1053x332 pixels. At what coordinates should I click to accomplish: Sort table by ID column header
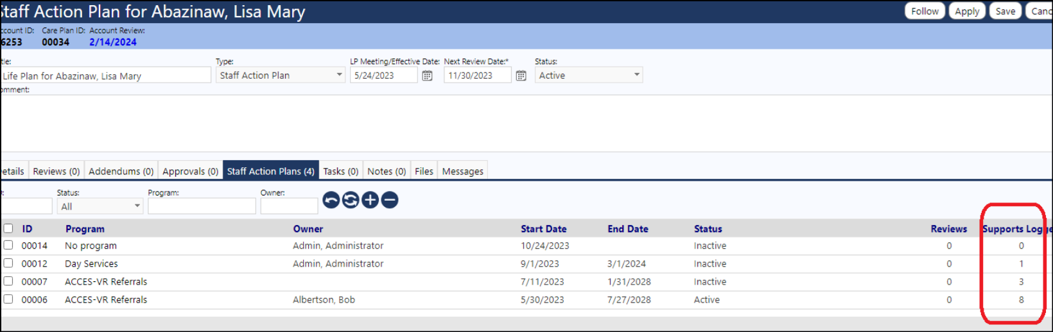click(27, 229)
